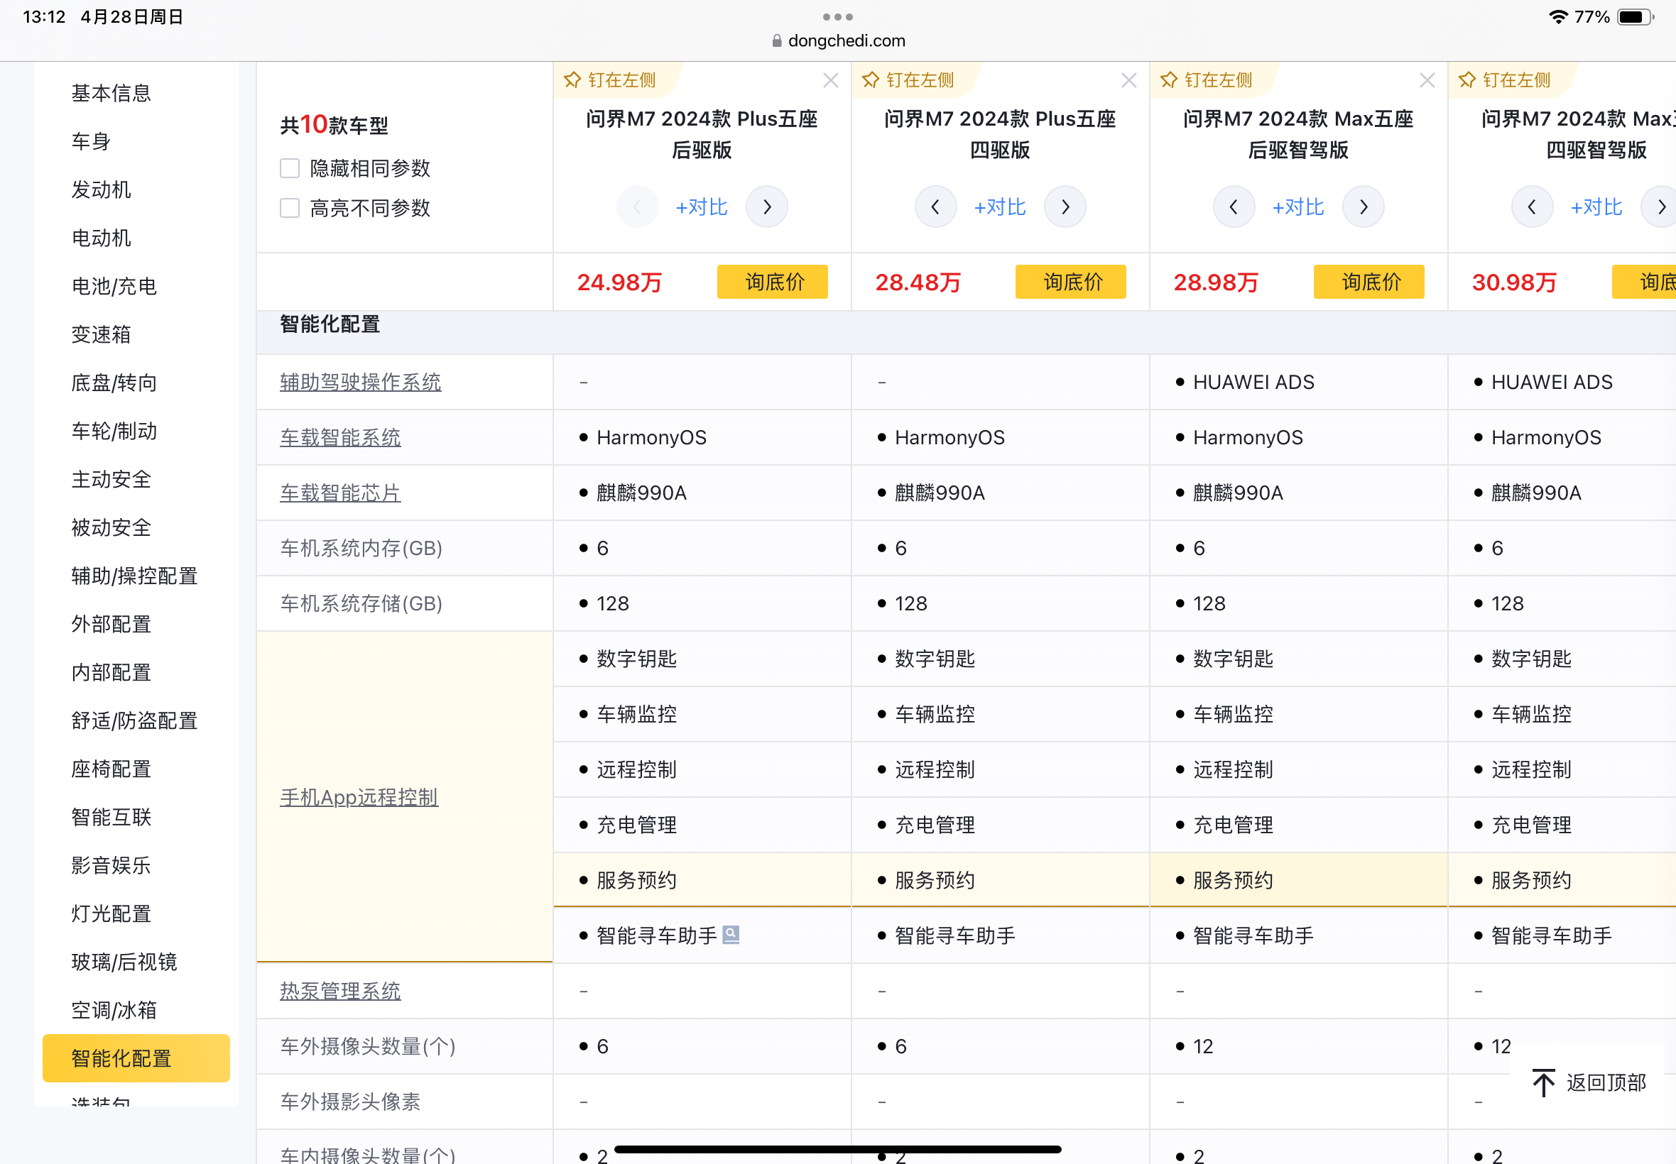Jump to 灯光配置 section in sidebar
This screenshot has width=1676, height=1164.
[x=111, y=914]
